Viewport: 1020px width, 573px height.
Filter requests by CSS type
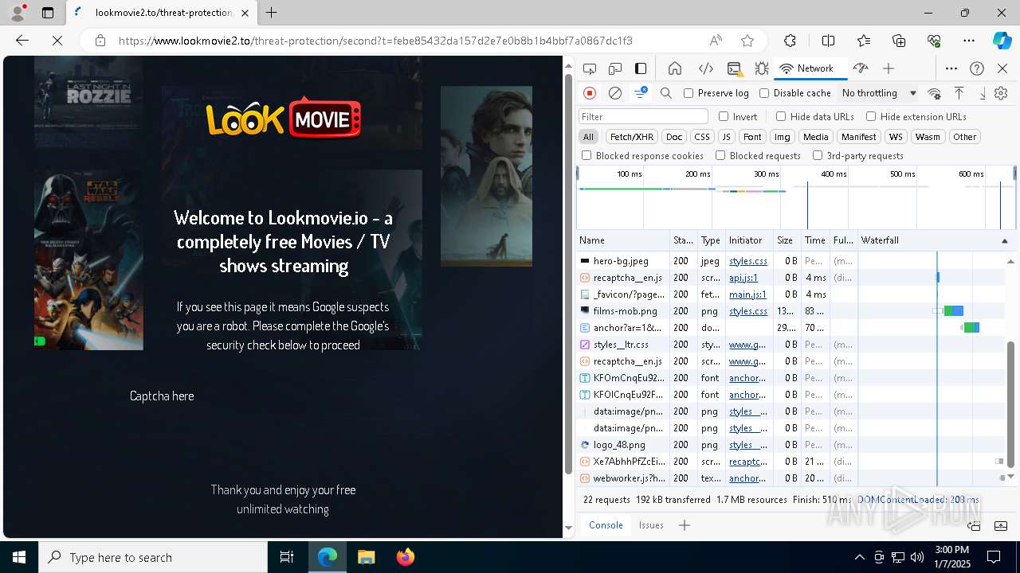[701, 137]
